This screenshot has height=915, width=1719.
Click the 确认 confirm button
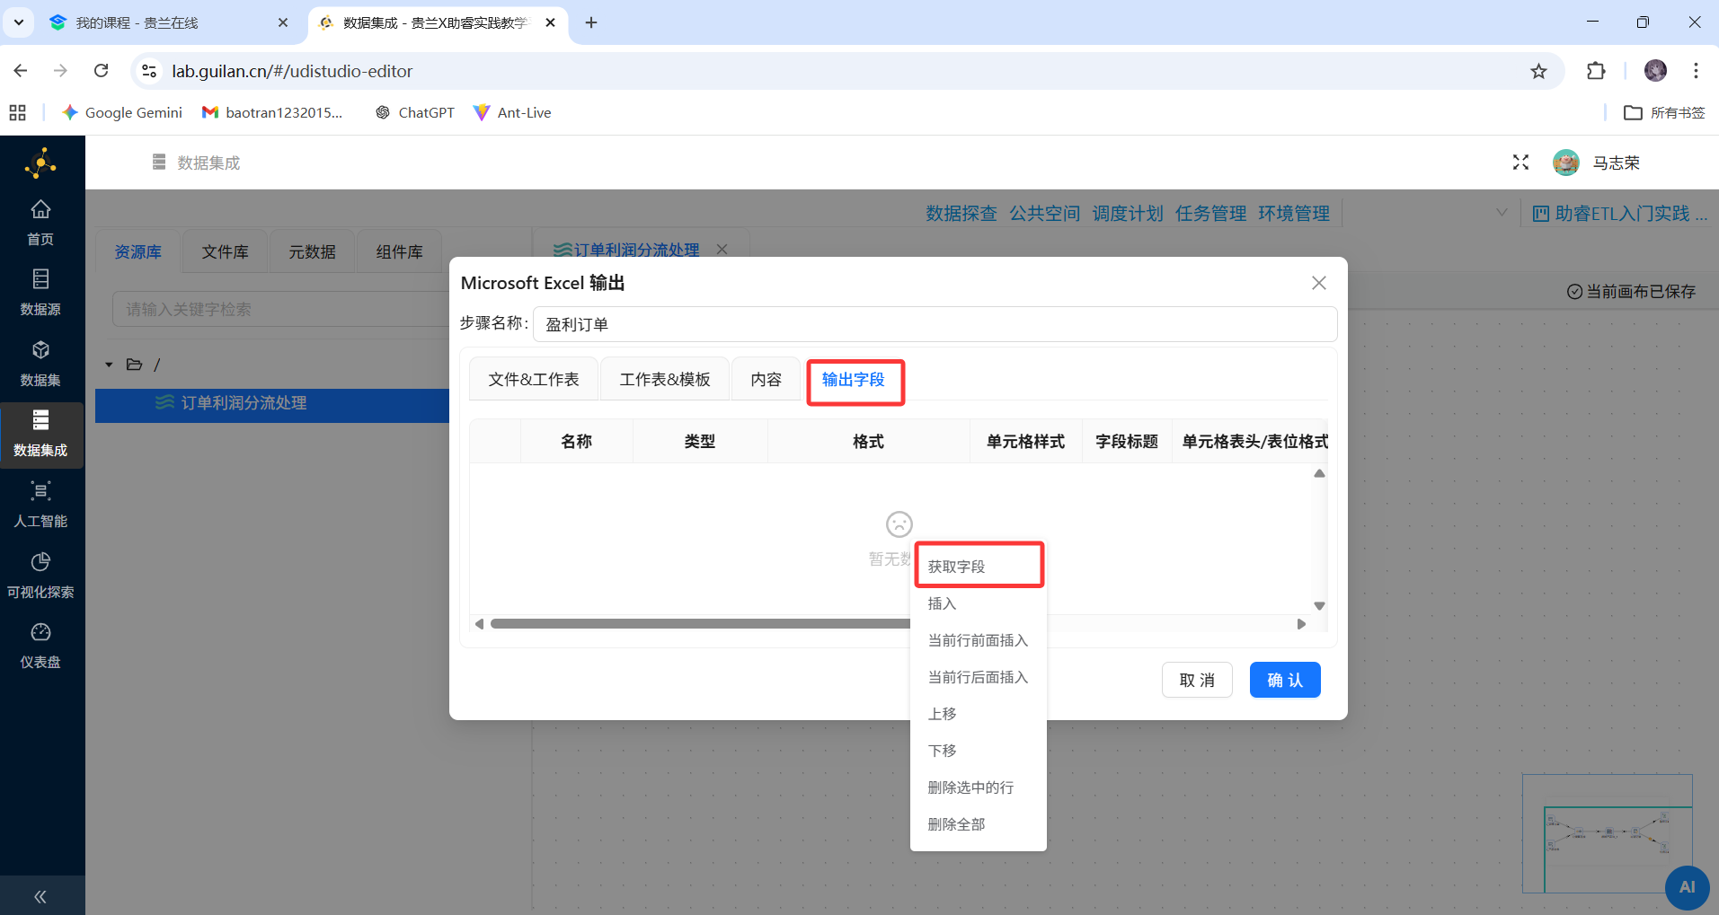[x=1284, y=680]
